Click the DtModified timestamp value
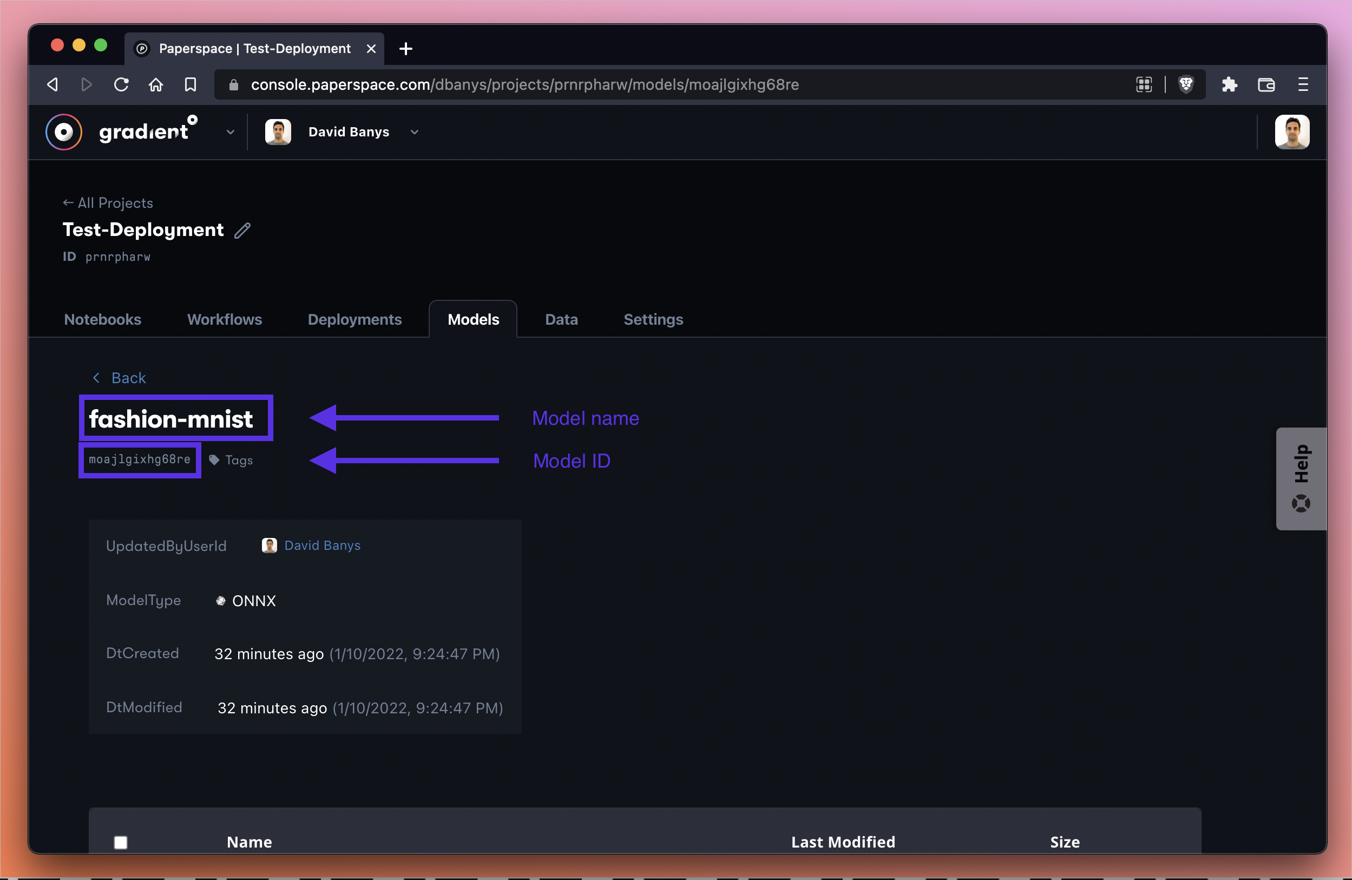Image resolution: width=1352 pixels, height=880 pixels. tap(360, 708)
